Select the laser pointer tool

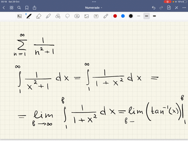click(x=106, y=16)
